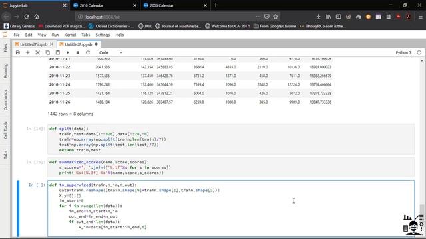Reload the page with the refresh icon
The width and height of the screenshot is (426, 239).
[x=27, y=17]
